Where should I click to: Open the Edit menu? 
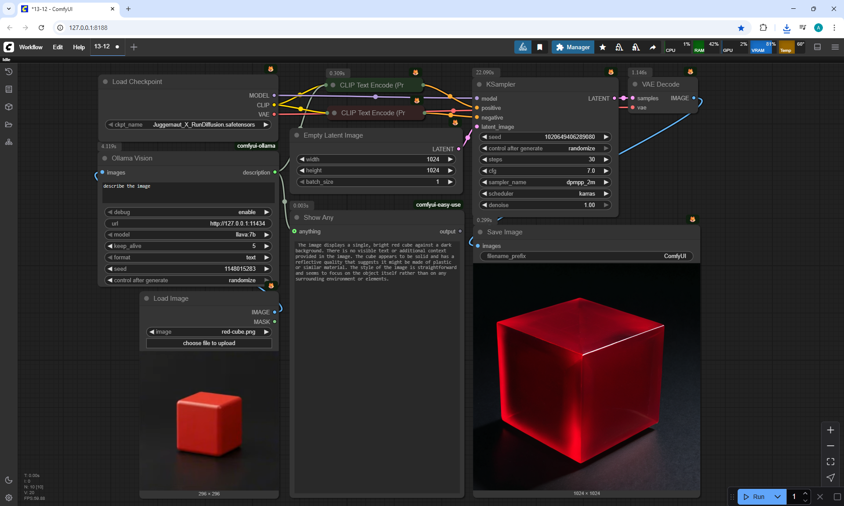pos(58,47)
